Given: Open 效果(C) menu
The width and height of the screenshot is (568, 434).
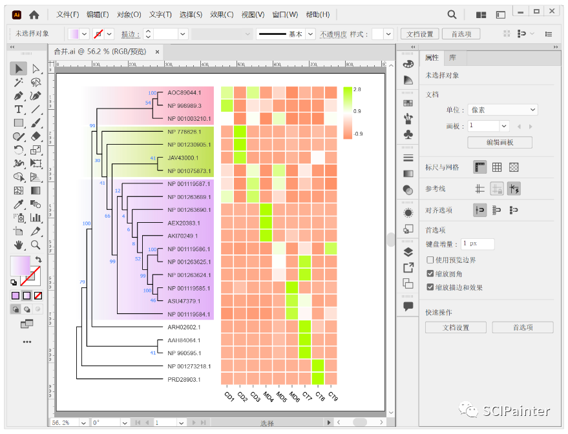Looking at the screenshot, I should (222, 14).
